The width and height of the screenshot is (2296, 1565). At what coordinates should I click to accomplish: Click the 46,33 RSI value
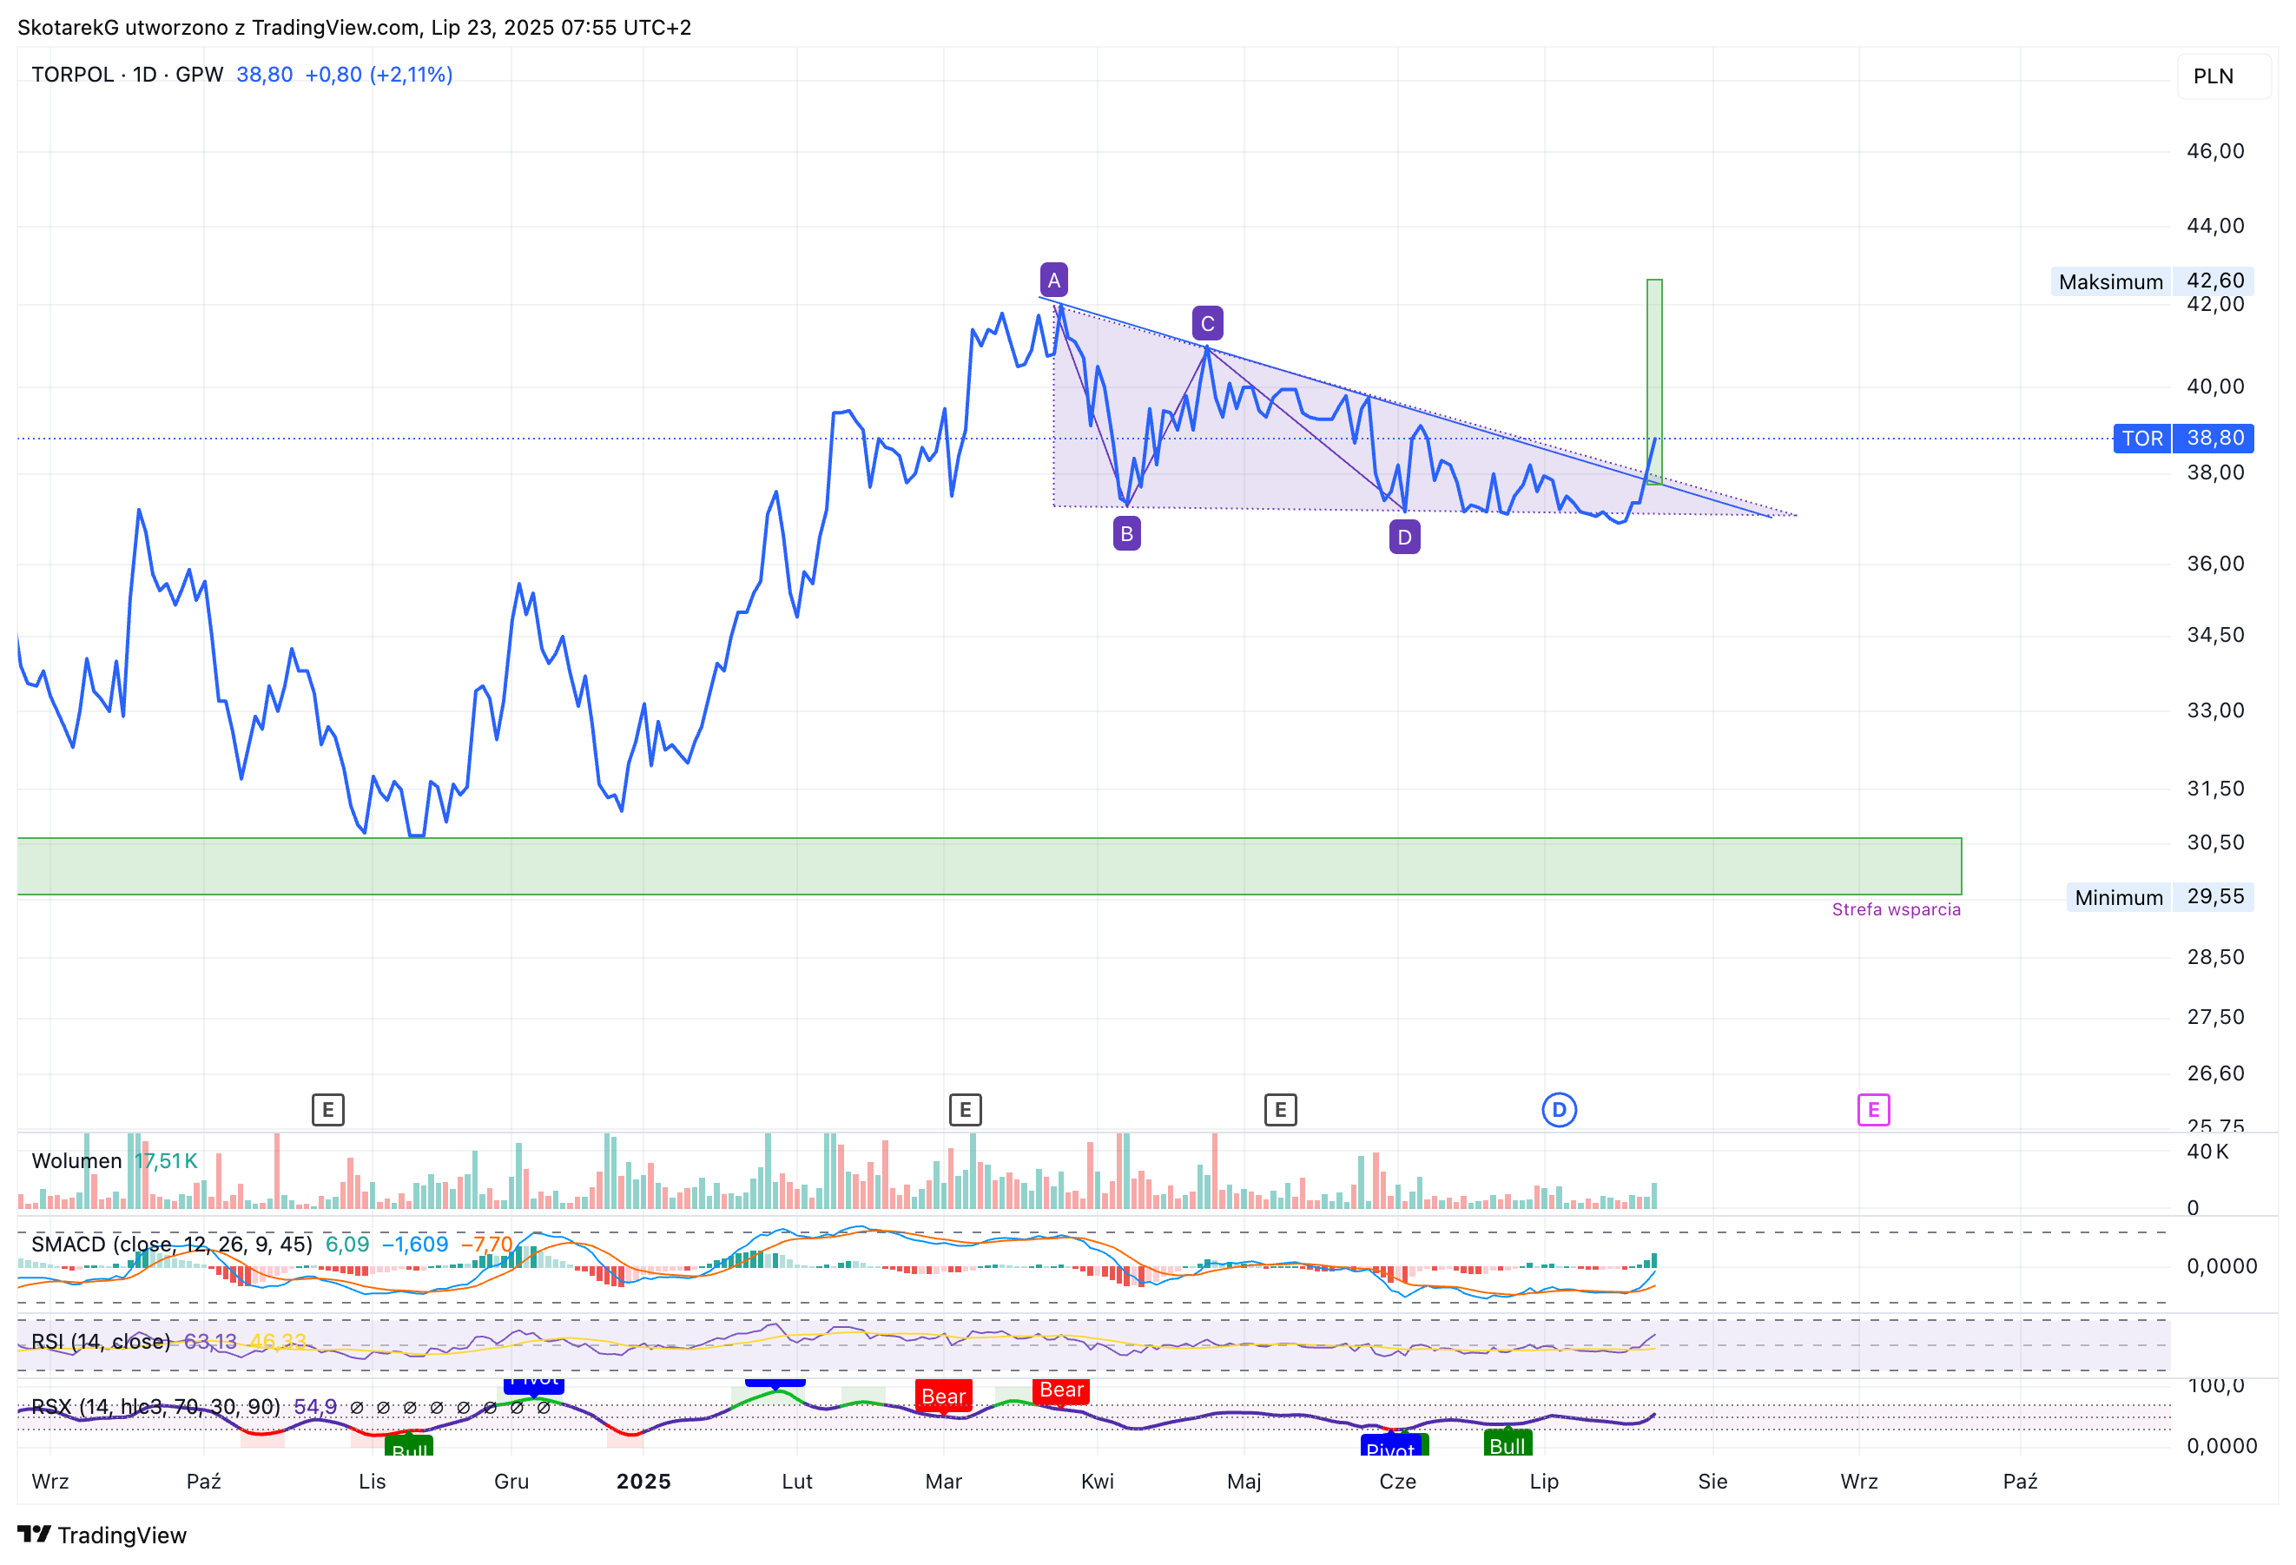click(278, 1341)
